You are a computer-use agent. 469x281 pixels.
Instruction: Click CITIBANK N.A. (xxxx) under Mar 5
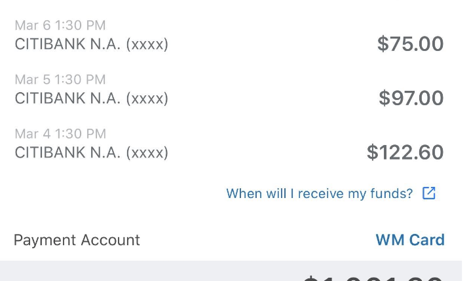click(91, 99)
